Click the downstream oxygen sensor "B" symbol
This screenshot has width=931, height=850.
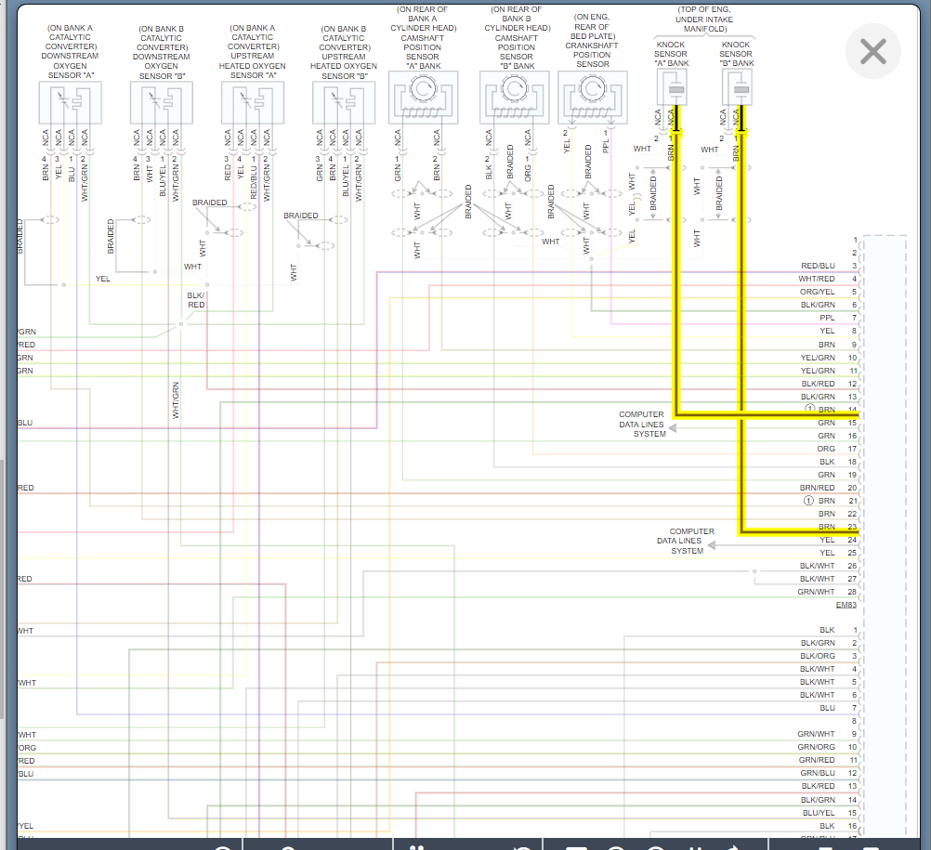click(162, 103)
